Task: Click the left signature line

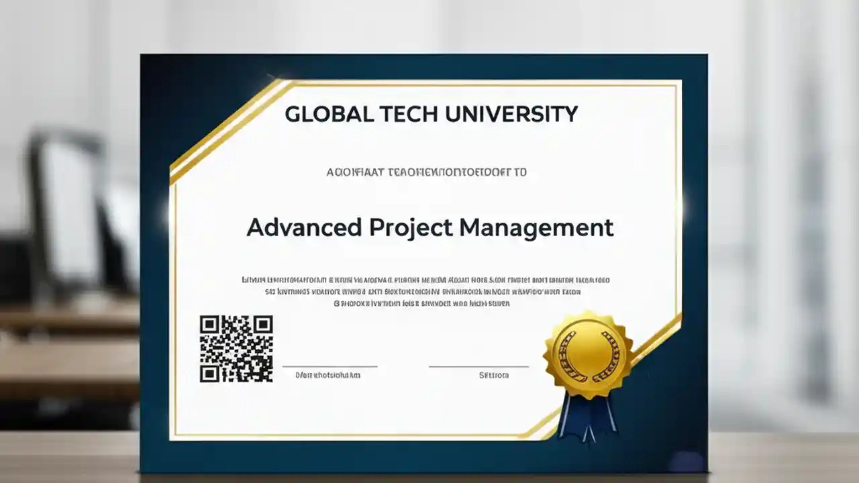Action: pyautogui.click(x=330, y=366)
